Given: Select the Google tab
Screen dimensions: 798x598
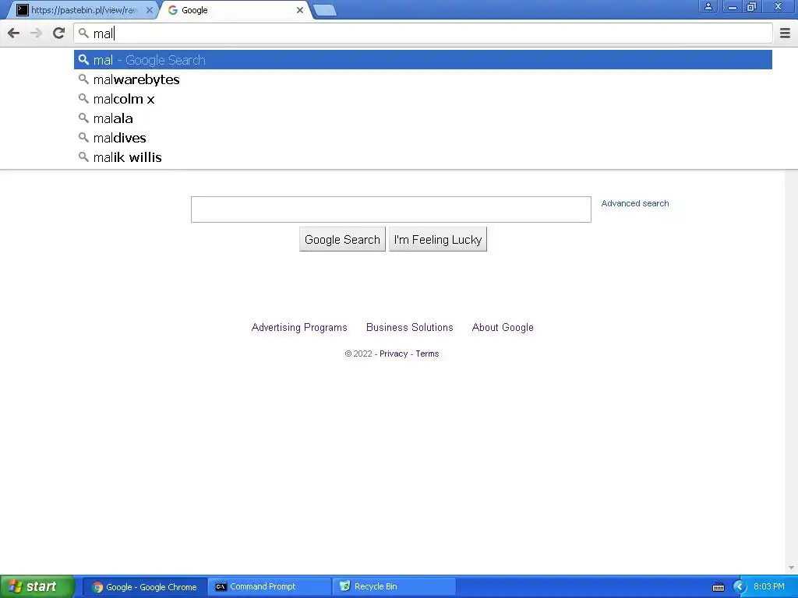Looking at the screenshot, I should point(234,10).
